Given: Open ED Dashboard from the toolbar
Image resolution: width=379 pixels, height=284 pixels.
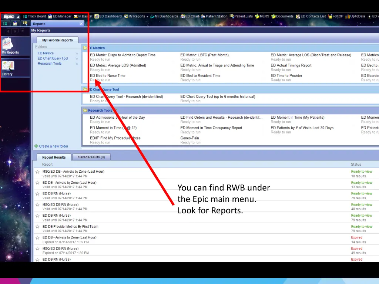Looking at the screenshot, I should [108, 16].
